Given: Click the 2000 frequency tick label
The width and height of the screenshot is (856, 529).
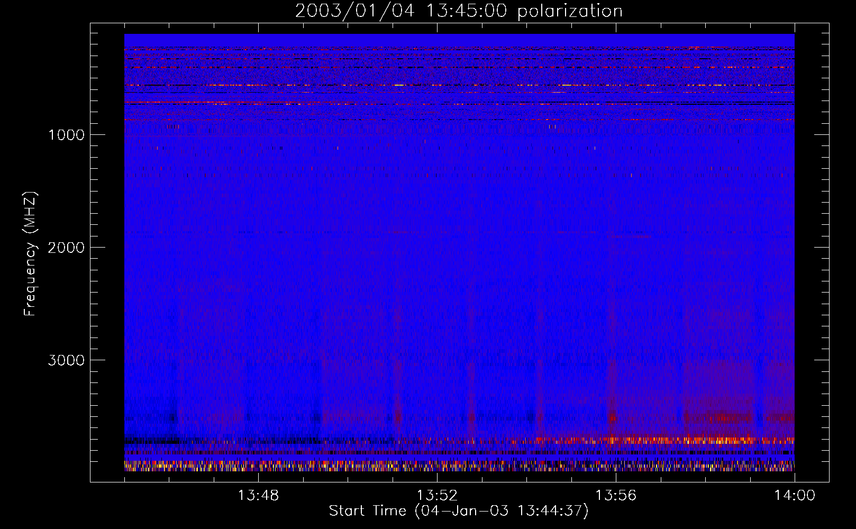Looking at the screenshot, I should click(66, 248).
